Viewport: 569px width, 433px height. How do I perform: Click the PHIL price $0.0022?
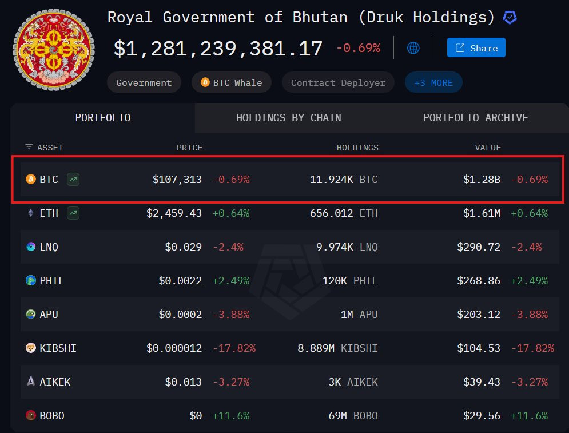(180, 280)
